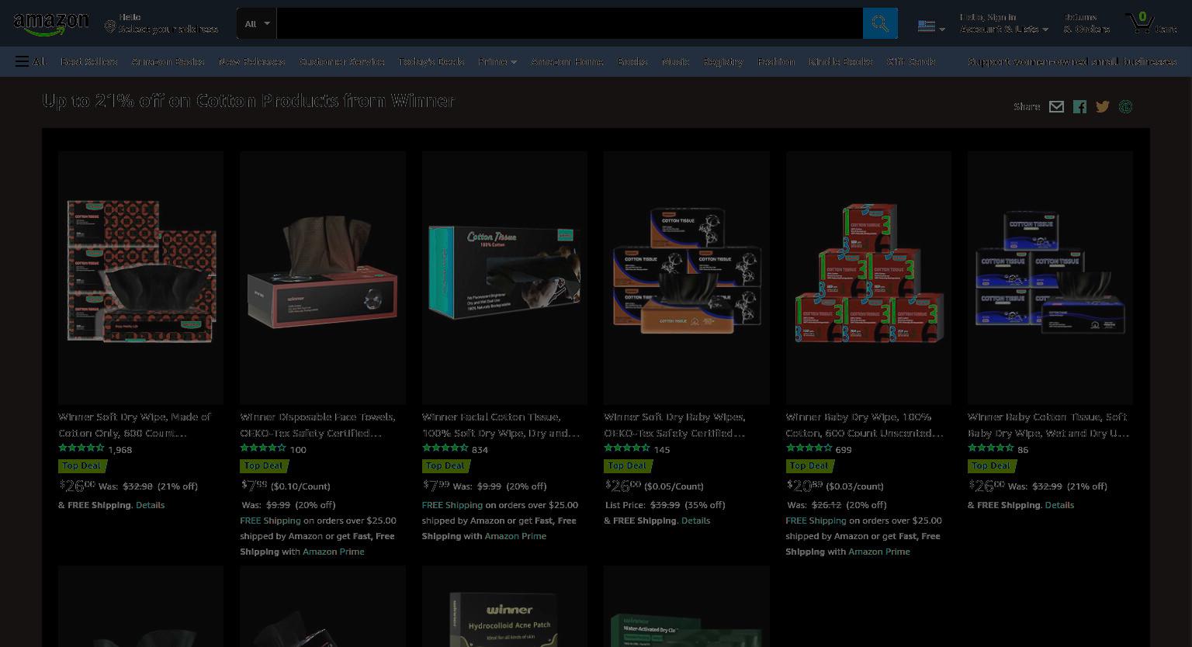Open Winner Facial Cotton Tissue title

(x=501, y=425)
